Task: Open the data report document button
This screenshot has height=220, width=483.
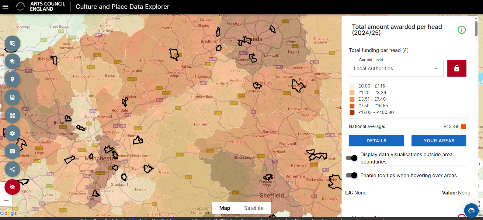Action: (12, 97)
